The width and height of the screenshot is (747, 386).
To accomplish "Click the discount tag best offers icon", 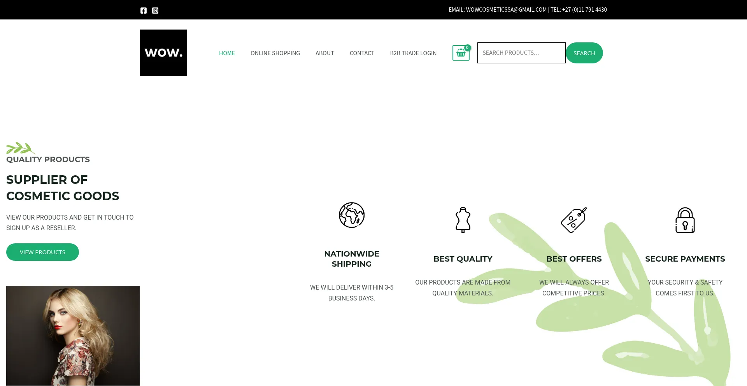I will 574,220.
